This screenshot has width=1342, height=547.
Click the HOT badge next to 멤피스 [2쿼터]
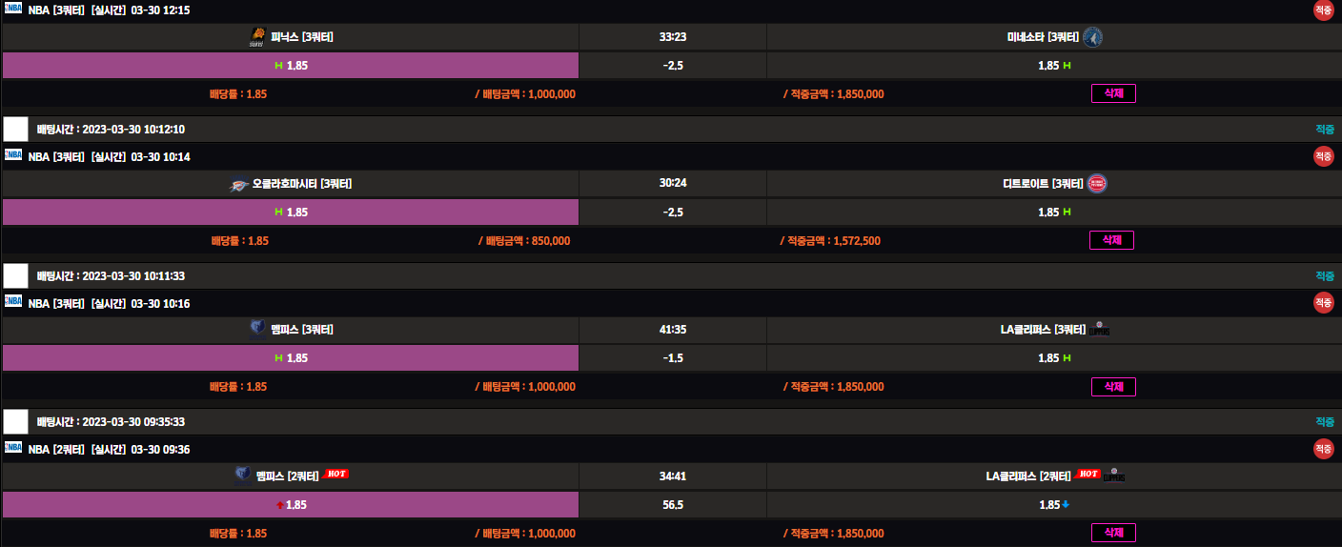[x=335, y=474]
